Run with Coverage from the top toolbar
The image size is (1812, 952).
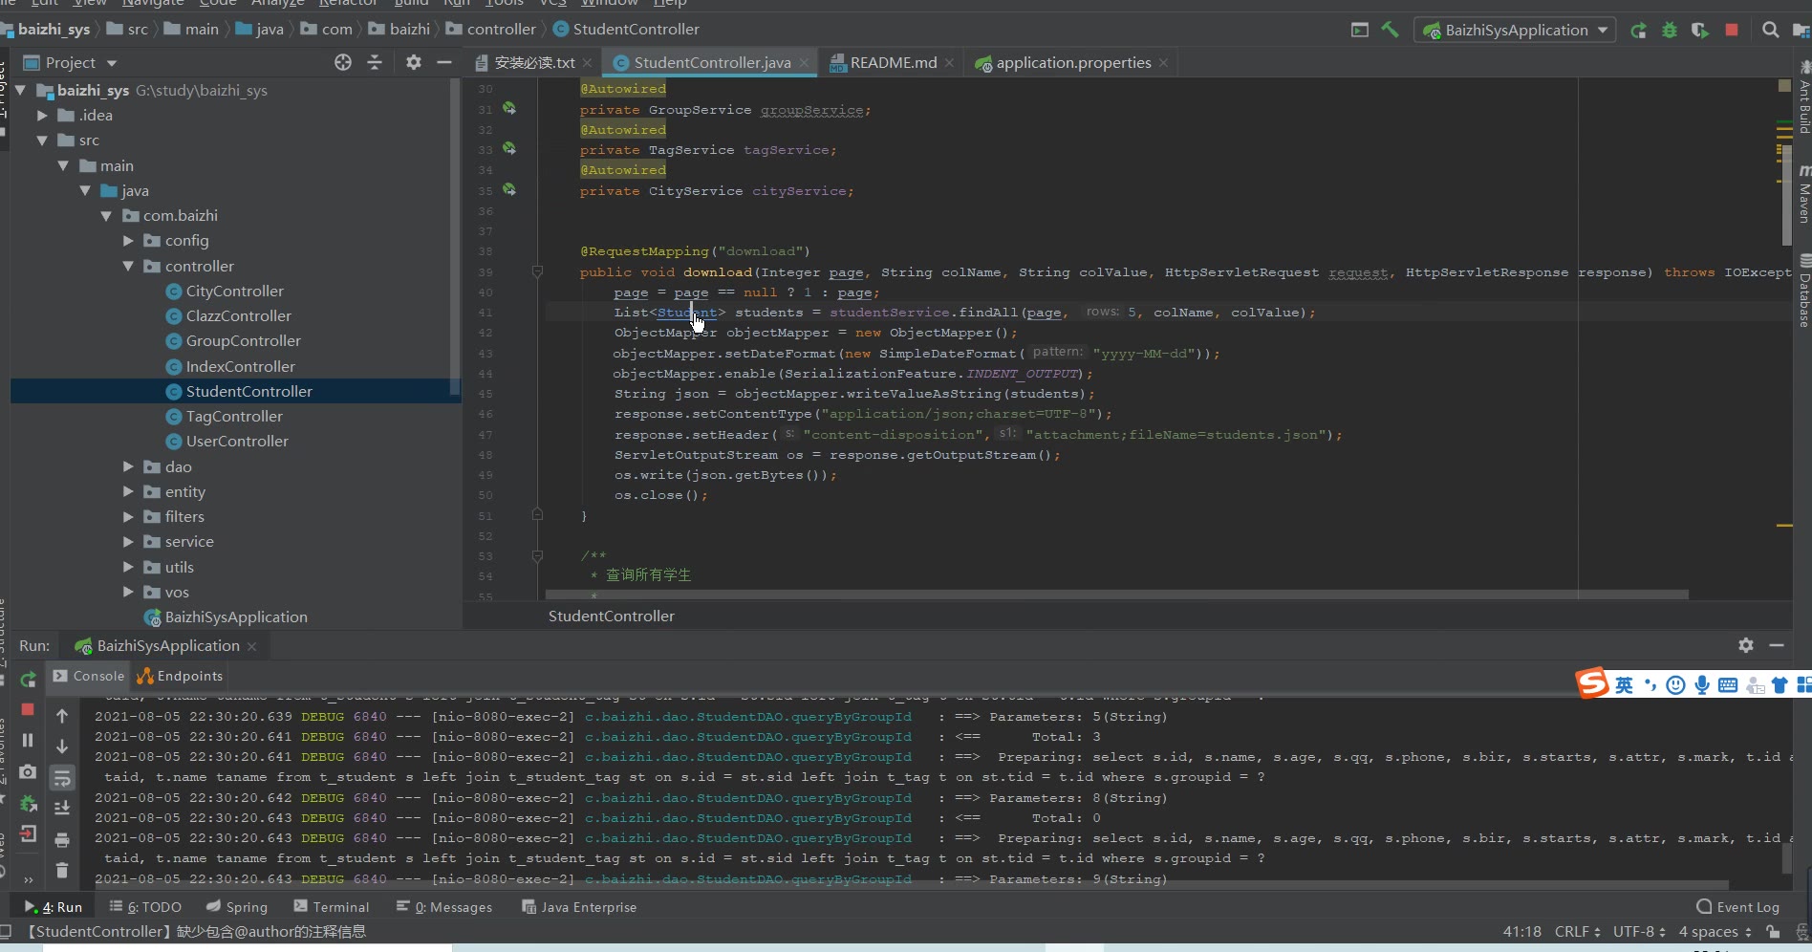1699,30
